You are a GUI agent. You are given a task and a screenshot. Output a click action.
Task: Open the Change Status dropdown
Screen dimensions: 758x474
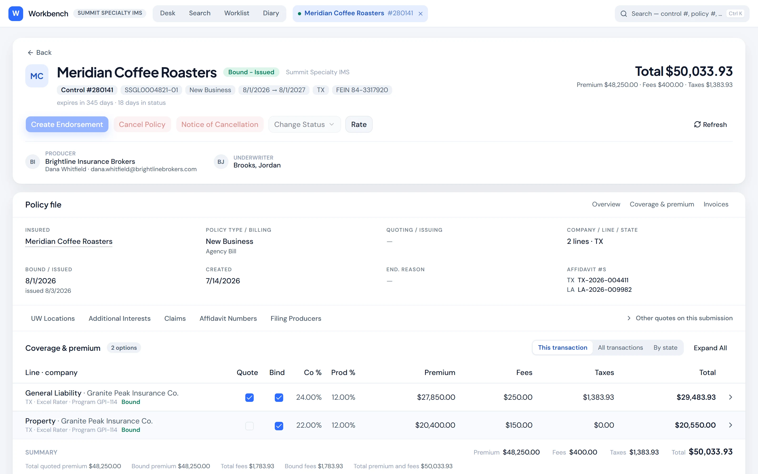point(305,125)
